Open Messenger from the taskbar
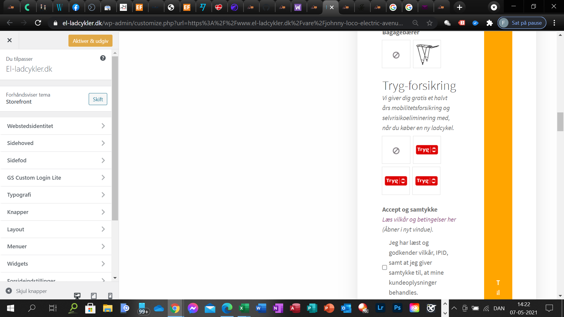The image size is (564, 317). click(193, 308)
